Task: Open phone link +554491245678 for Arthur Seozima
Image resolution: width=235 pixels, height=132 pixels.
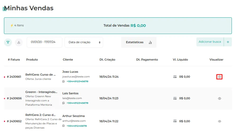Action: coord(77,126)
